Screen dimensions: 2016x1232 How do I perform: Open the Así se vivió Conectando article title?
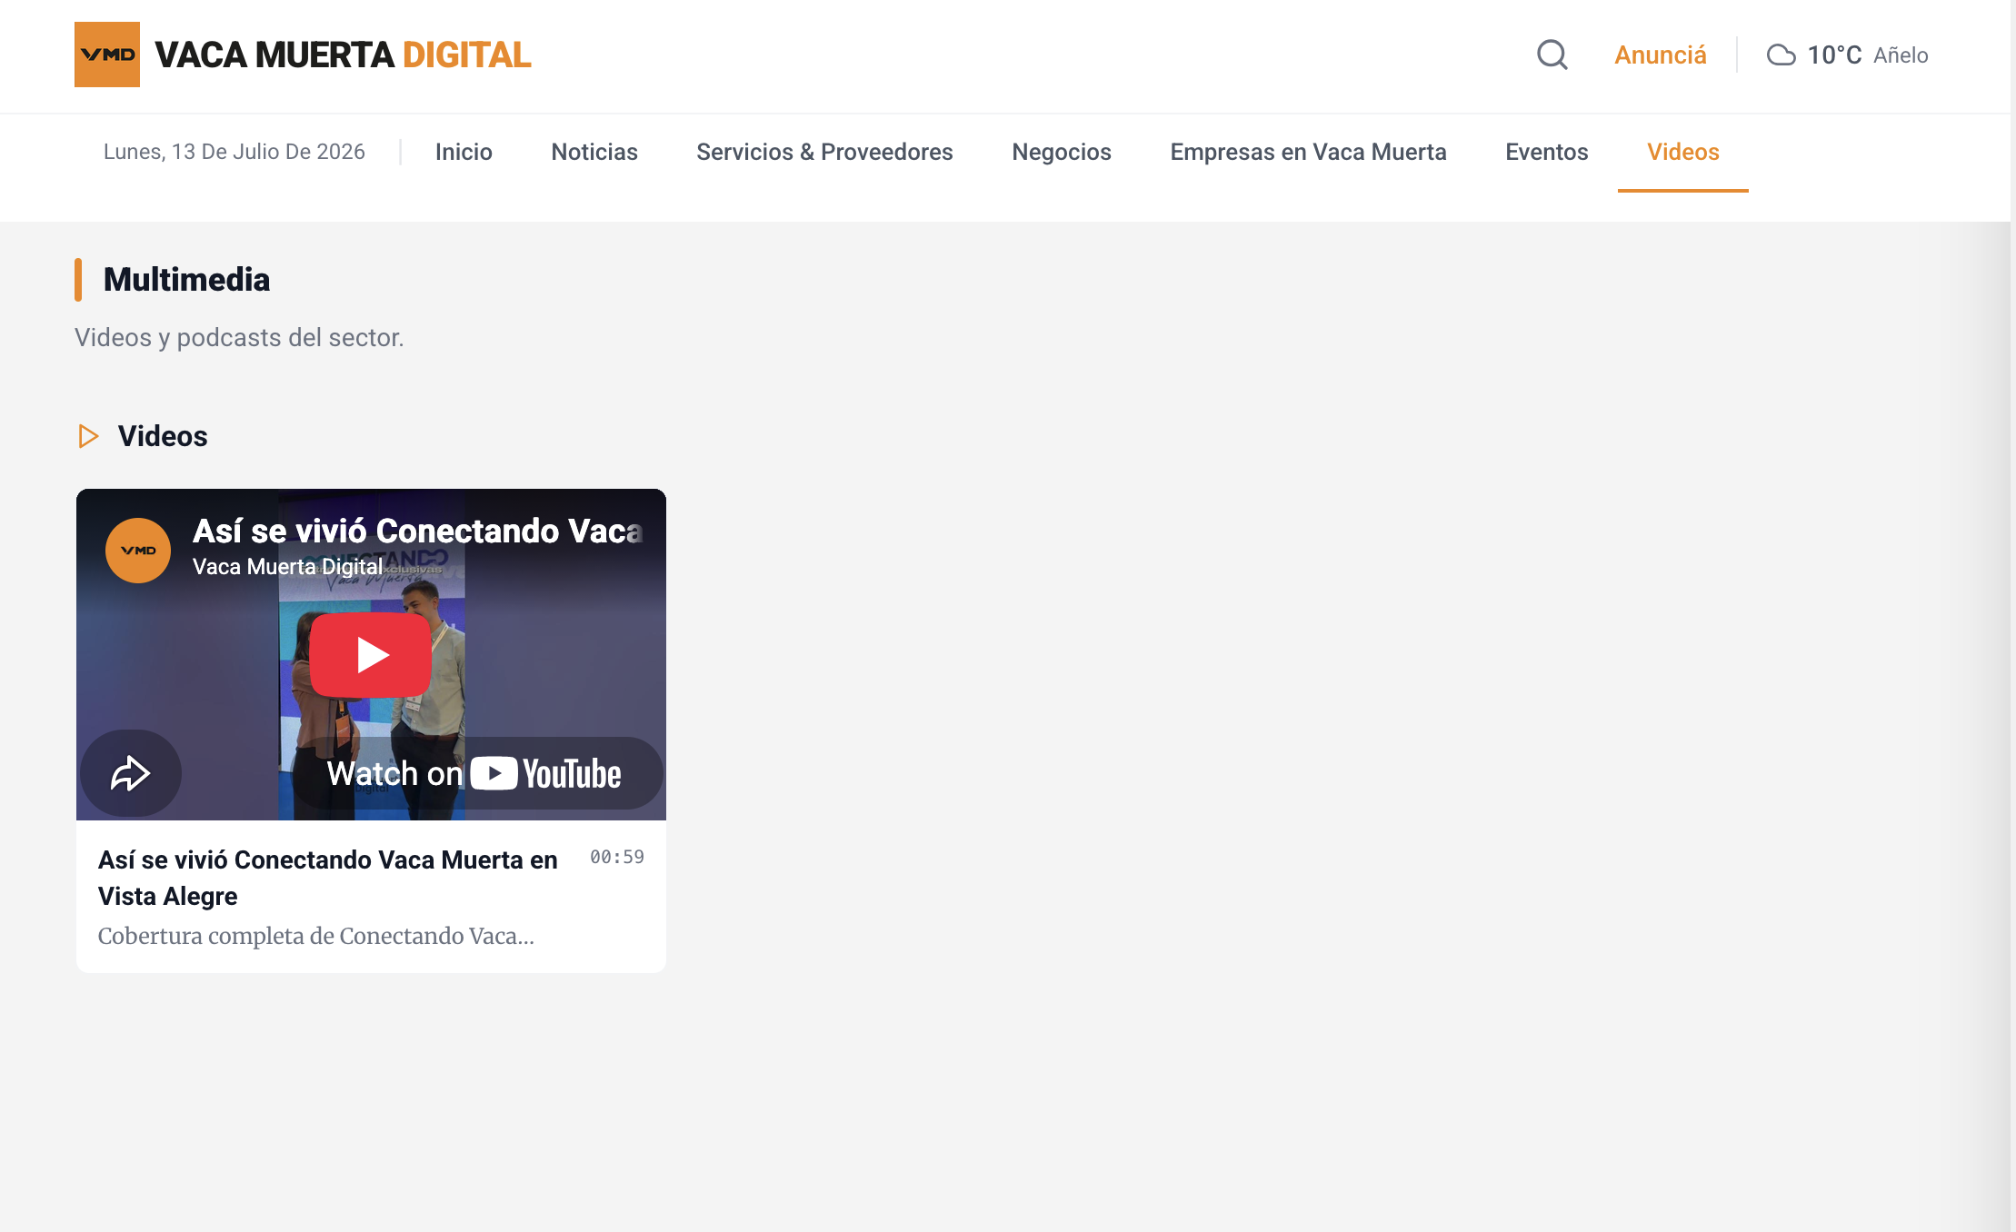pos(328,878)
